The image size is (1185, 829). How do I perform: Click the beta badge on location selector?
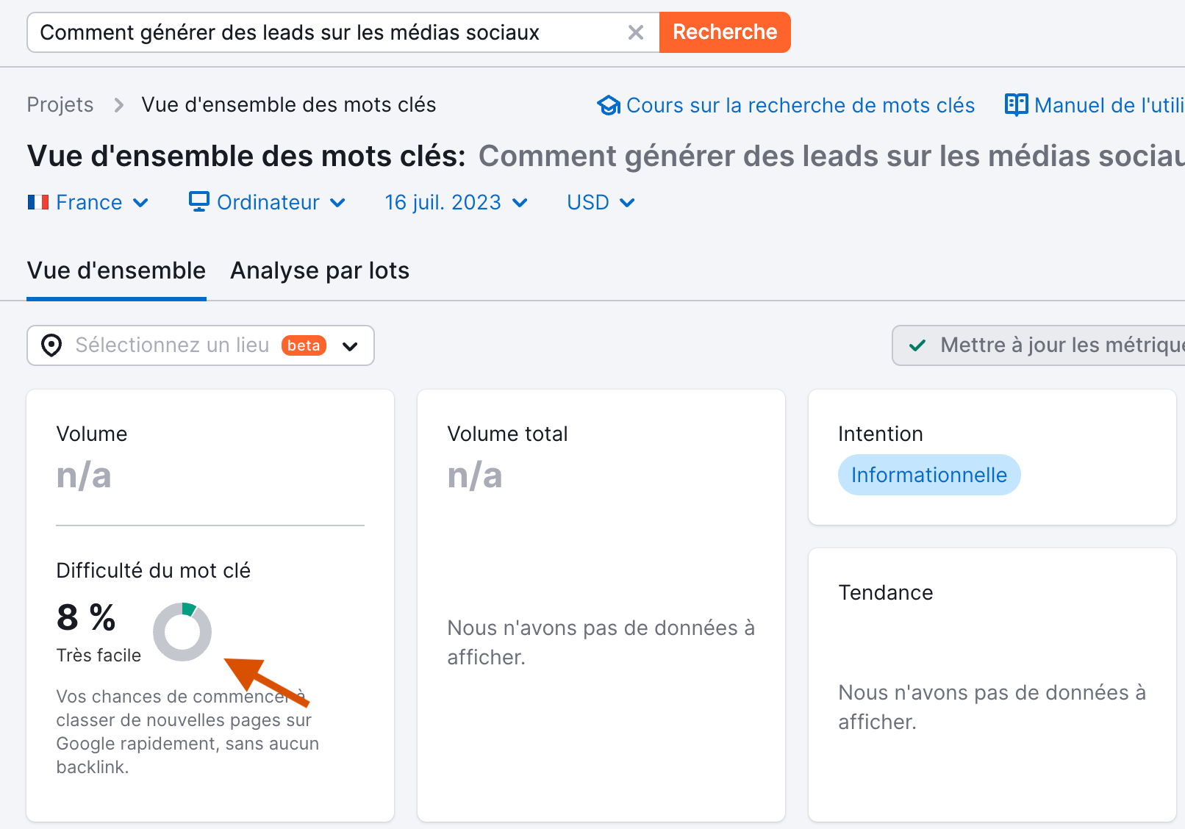pos(303,345)
